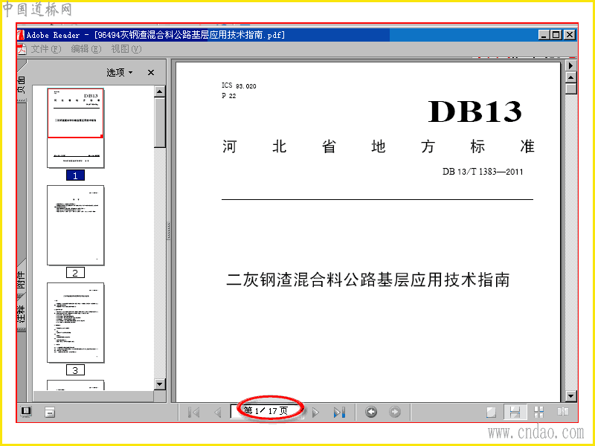Select page 2 thumbnail
The image size is (595, 446).
pyautogui.click(x=75, y=225)
